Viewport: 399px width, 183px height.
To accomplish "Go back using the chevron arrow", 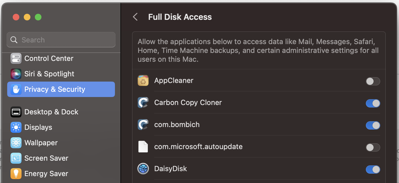I will (135, 17).
